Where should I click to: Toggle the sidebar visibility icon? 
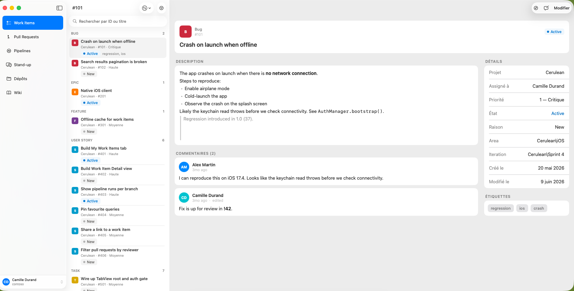click(x=60, y=8)
